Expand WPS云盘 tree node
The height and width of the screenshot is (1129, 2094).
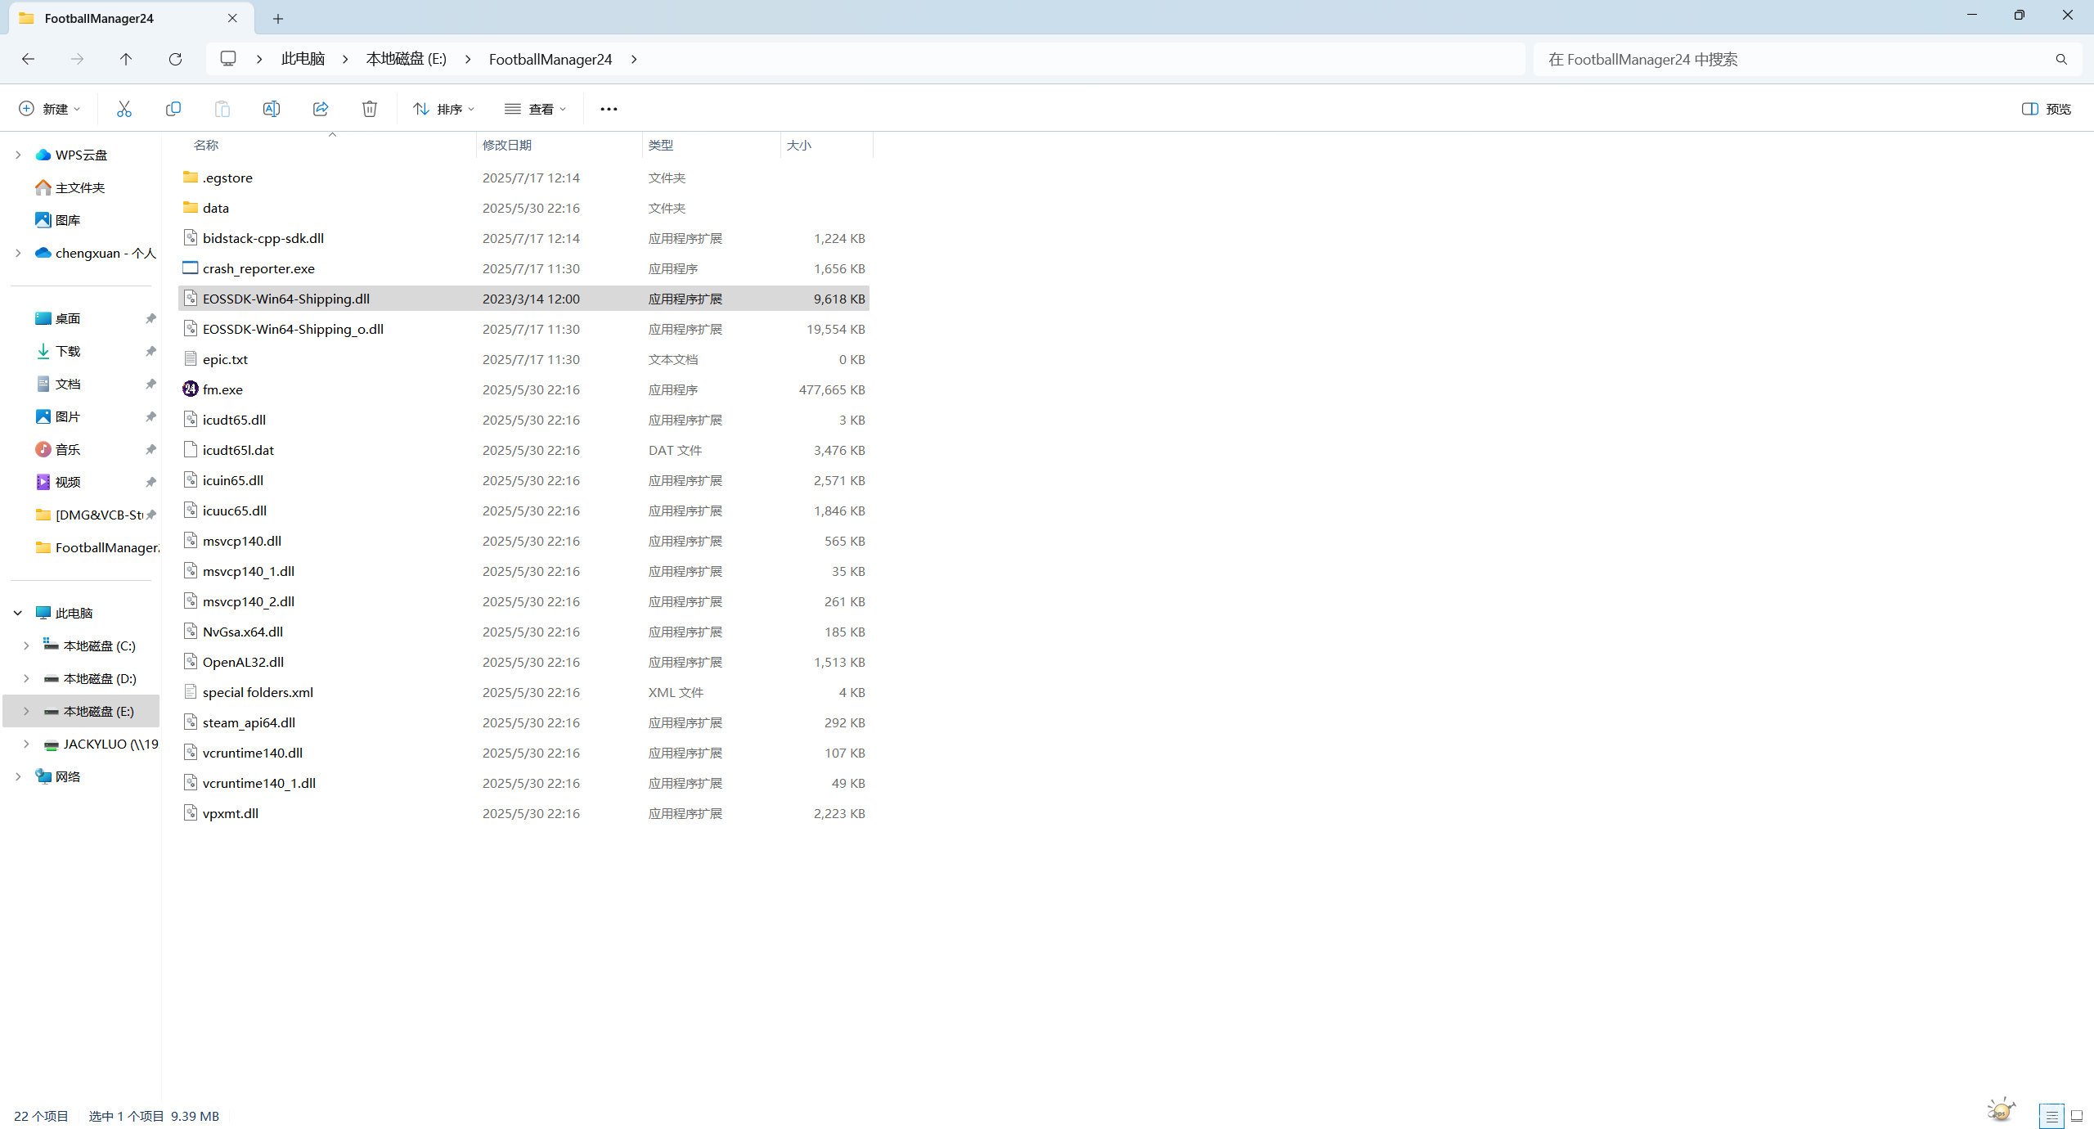[18, 155]
